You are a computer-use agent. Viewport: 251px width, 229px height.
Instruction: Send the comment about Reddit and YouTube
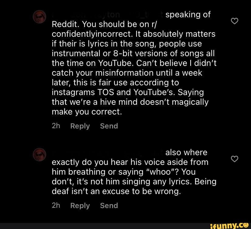click(x=109, y=126)
